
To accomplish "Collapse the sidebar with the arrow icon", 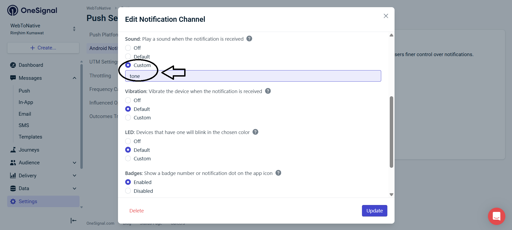I will 73,220.
